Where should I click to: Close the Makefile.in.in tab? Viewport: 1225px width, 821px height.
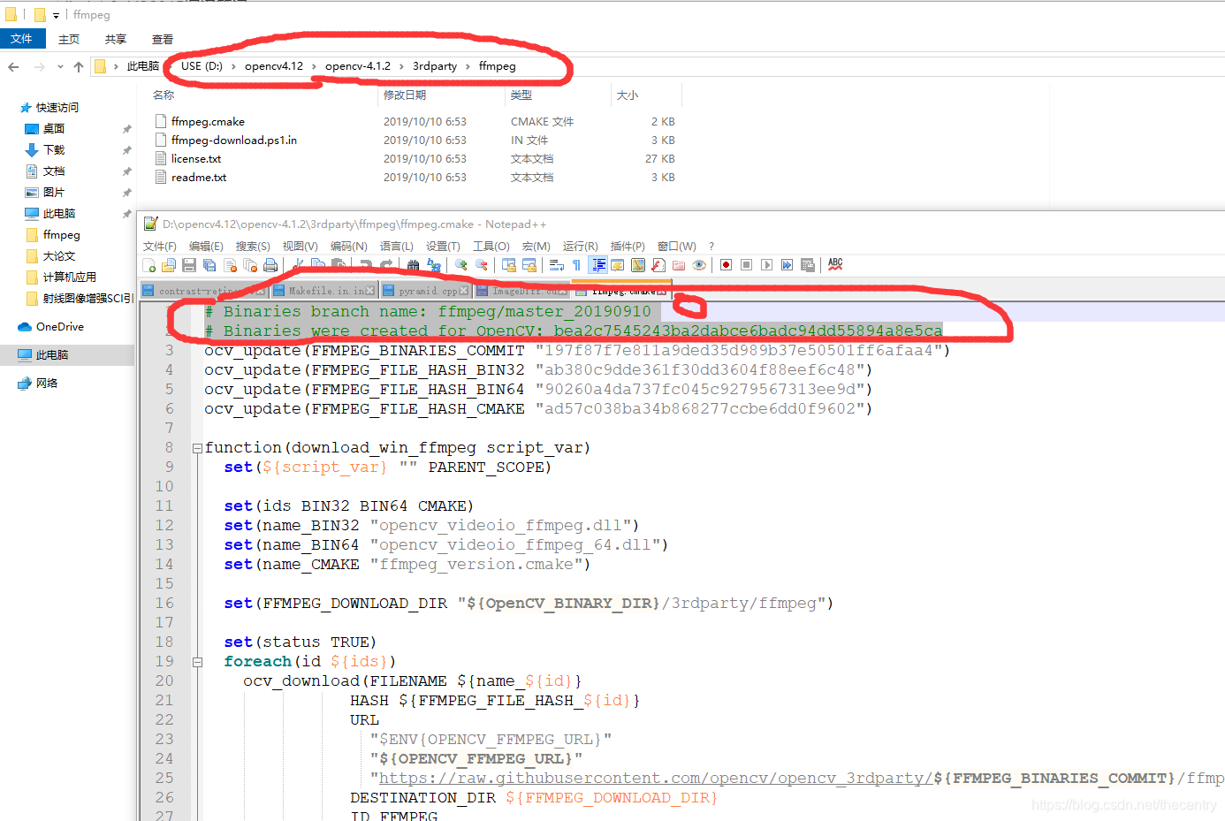pos(370,291)
